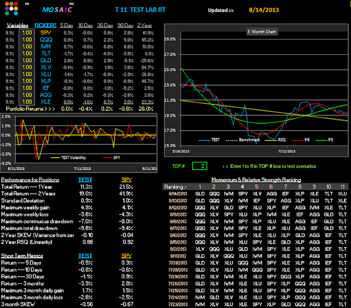Image resolution: width=351 pixels, height=308 pixels.
Task: Click the 3 Month Chart title
Action: [262, 32]
